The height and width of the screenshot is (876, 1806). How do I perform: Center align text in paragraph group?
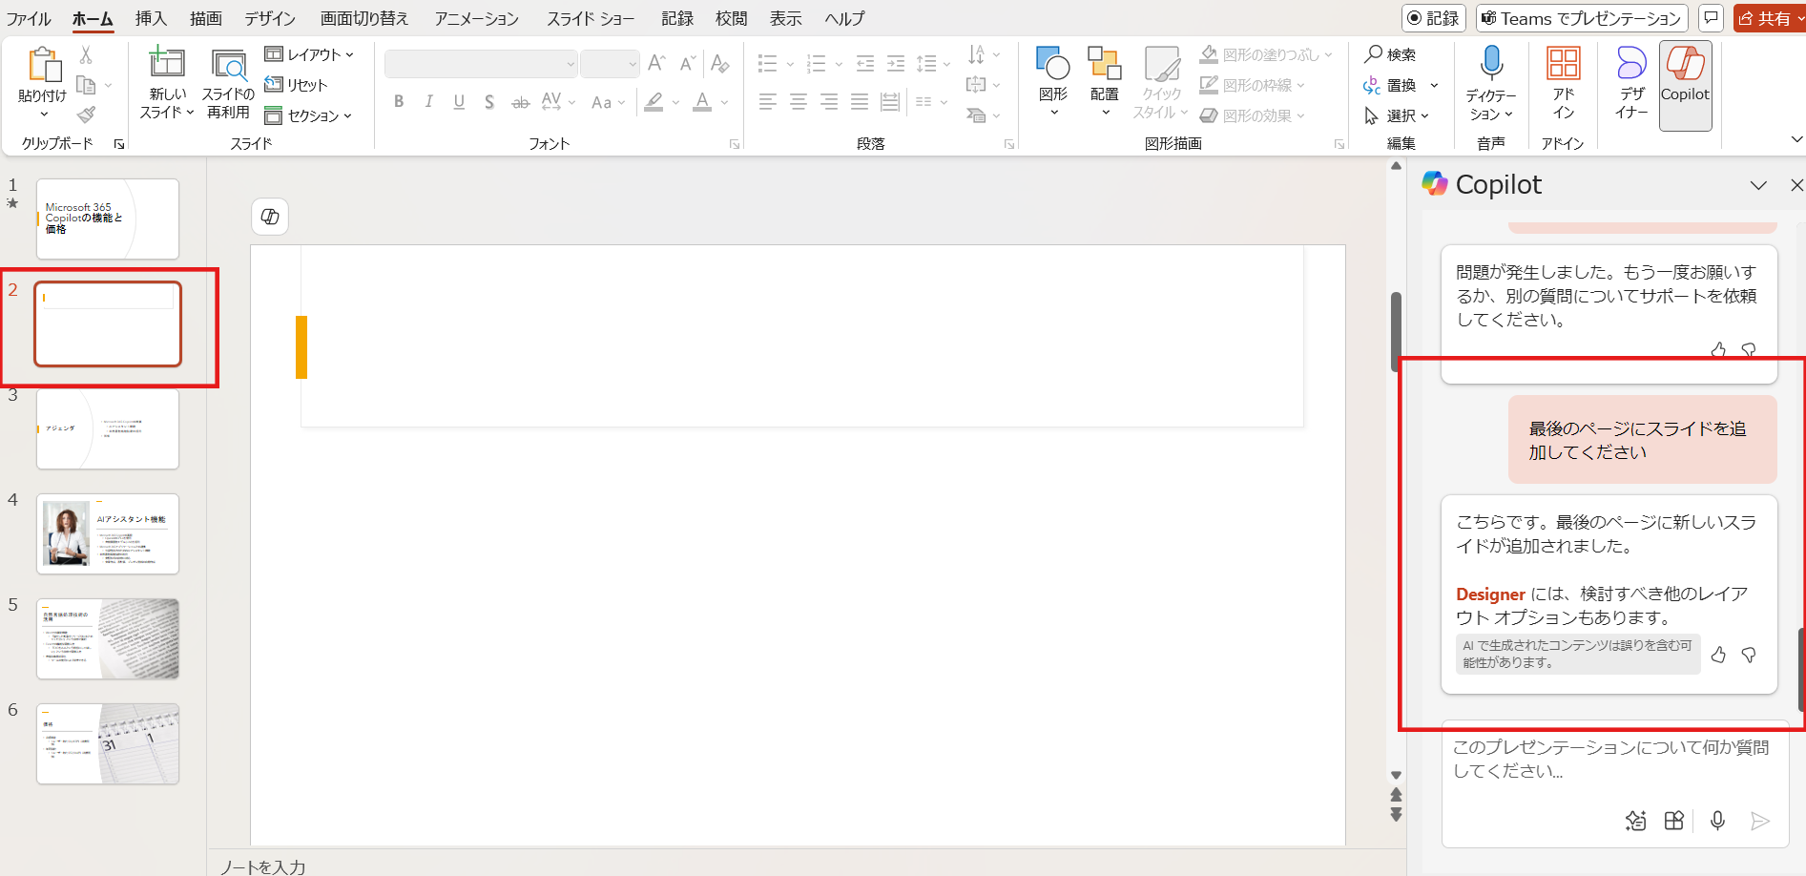[799, 101]
